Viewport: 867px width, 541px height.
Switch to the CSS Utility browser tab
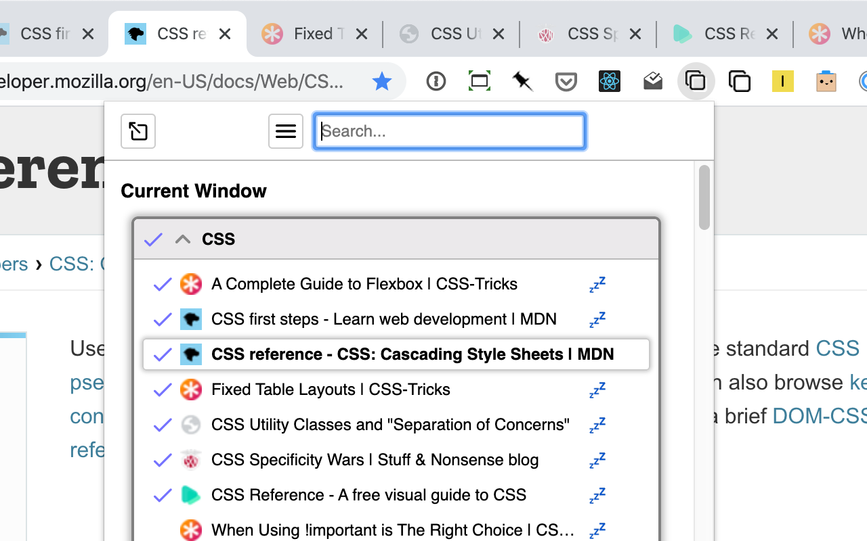pos(452,34)
